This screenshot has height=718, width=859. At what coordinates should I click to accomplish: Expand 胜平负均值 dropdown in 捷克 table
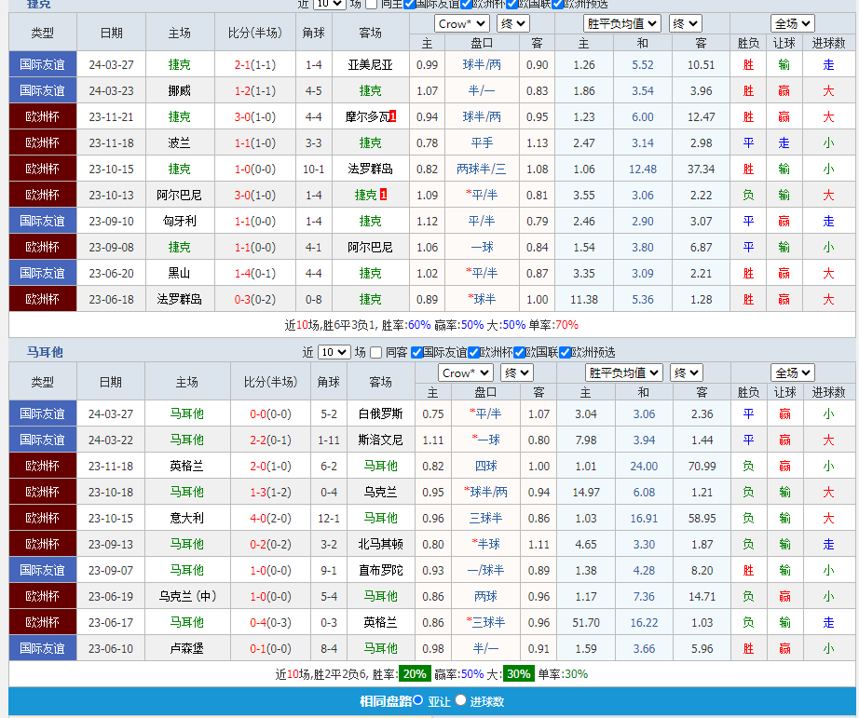click(x=623, y=23)
